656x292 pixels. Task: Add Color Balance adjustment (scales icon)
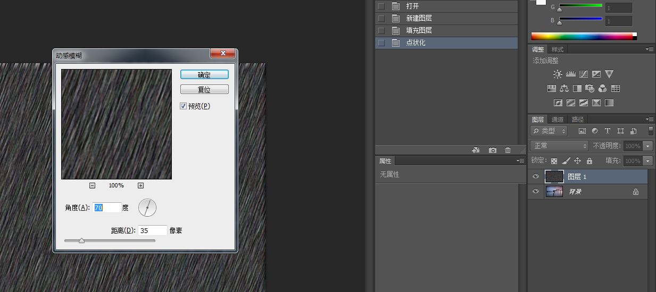[564, 89]
